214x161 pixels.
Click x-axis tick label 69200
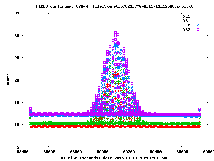[129, 152]
